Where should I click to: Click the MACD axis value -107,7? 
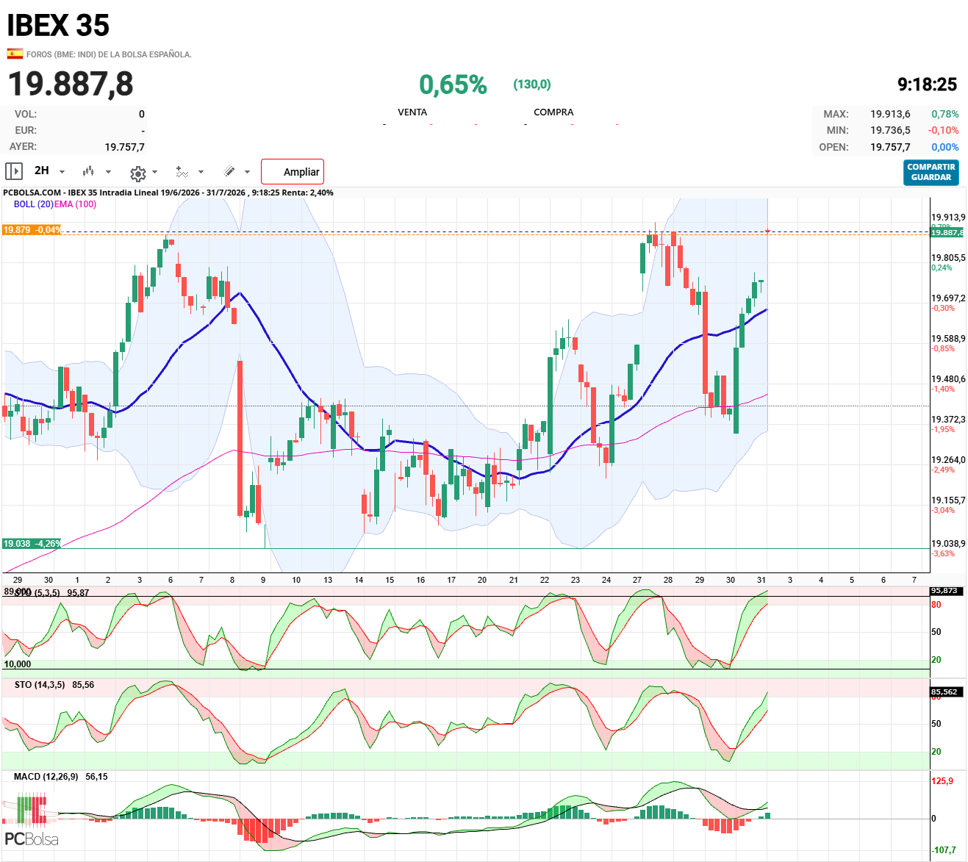944,850
